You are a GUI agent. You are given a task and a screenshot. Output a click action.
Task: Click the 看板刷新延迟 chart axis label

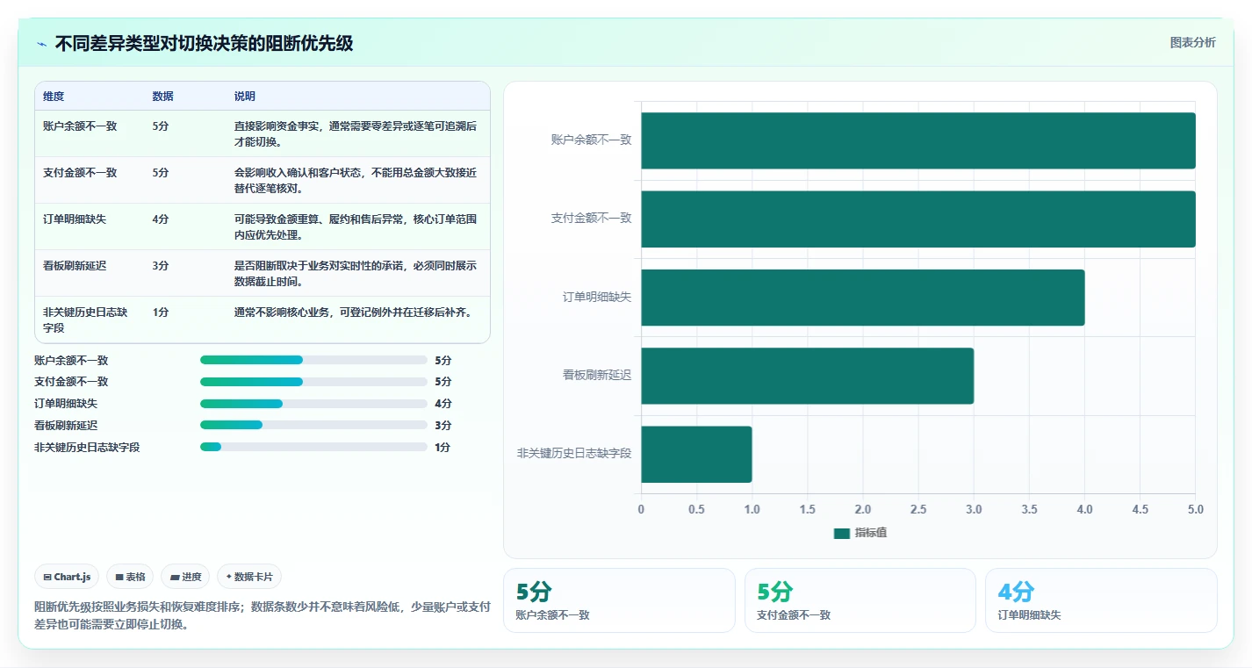coord(597,375)
